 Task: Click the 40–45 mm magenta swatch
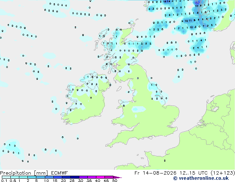(x=100, y=177)
